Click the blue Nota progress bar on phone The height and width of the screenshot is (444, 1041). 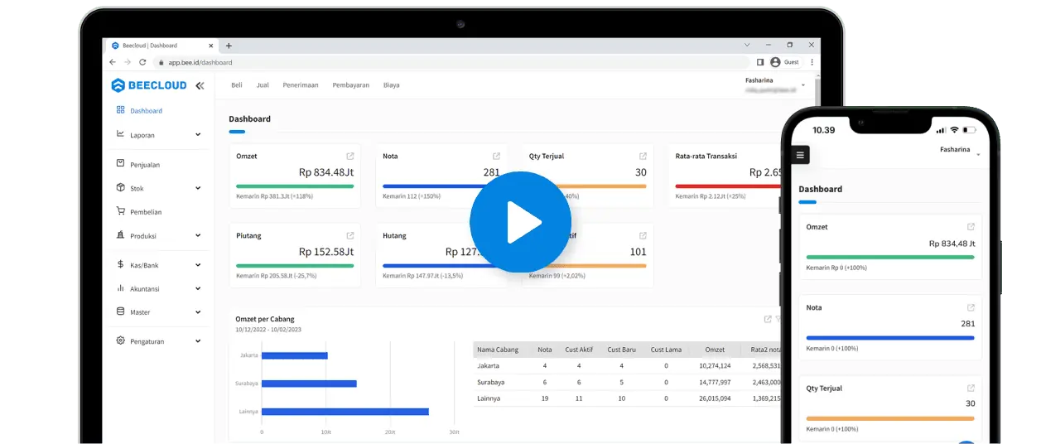pos(890,338)
